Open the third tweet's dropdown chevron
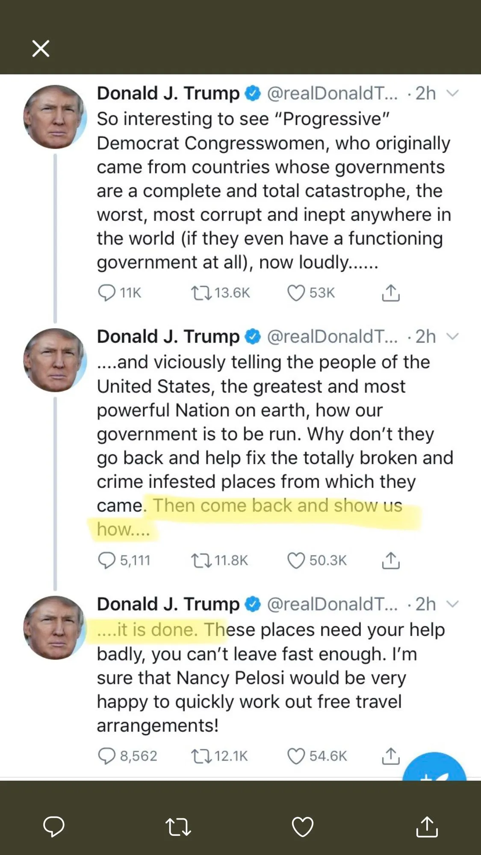The image size is (481, 855). (452, 604)
